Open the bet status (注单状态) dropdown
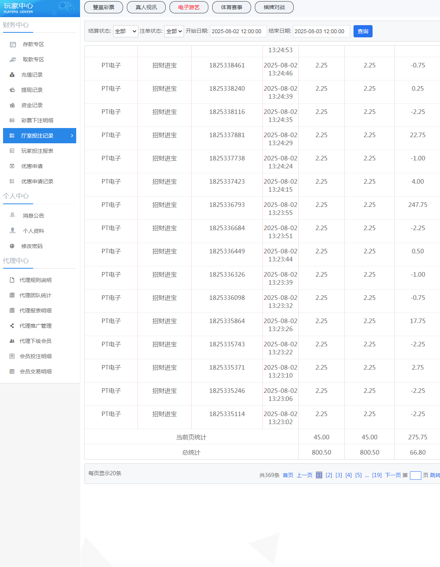The height and width of the screenshot is (567, 440). tap(174, 31)
